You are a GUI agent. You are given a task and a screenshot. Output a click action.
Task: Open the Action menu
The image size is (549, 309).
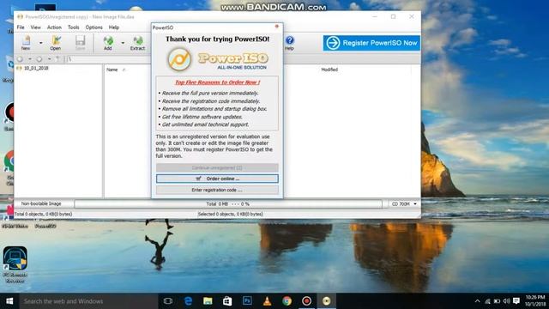54,27
